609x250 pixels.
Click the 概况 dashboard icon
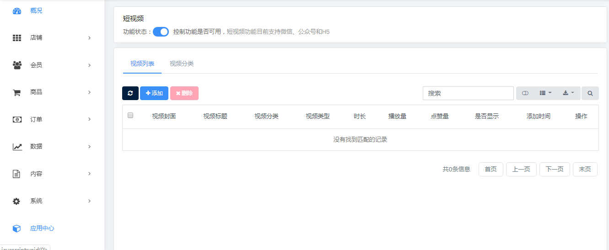pos(17,11)
